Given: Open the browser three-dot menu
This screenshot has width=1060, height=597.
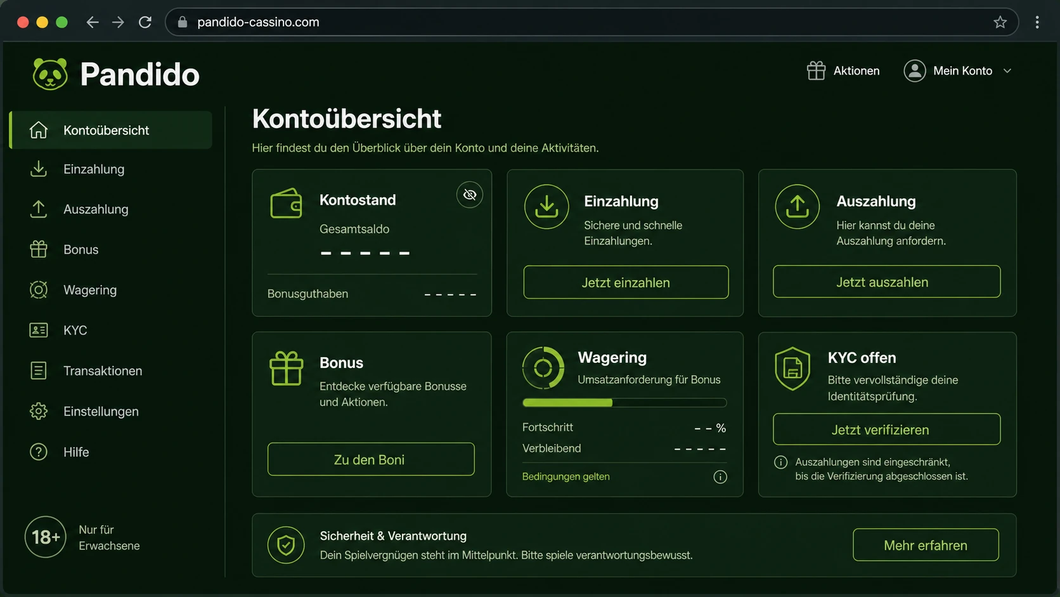Looking at the screenshot, I should [x=1037, y=22].
